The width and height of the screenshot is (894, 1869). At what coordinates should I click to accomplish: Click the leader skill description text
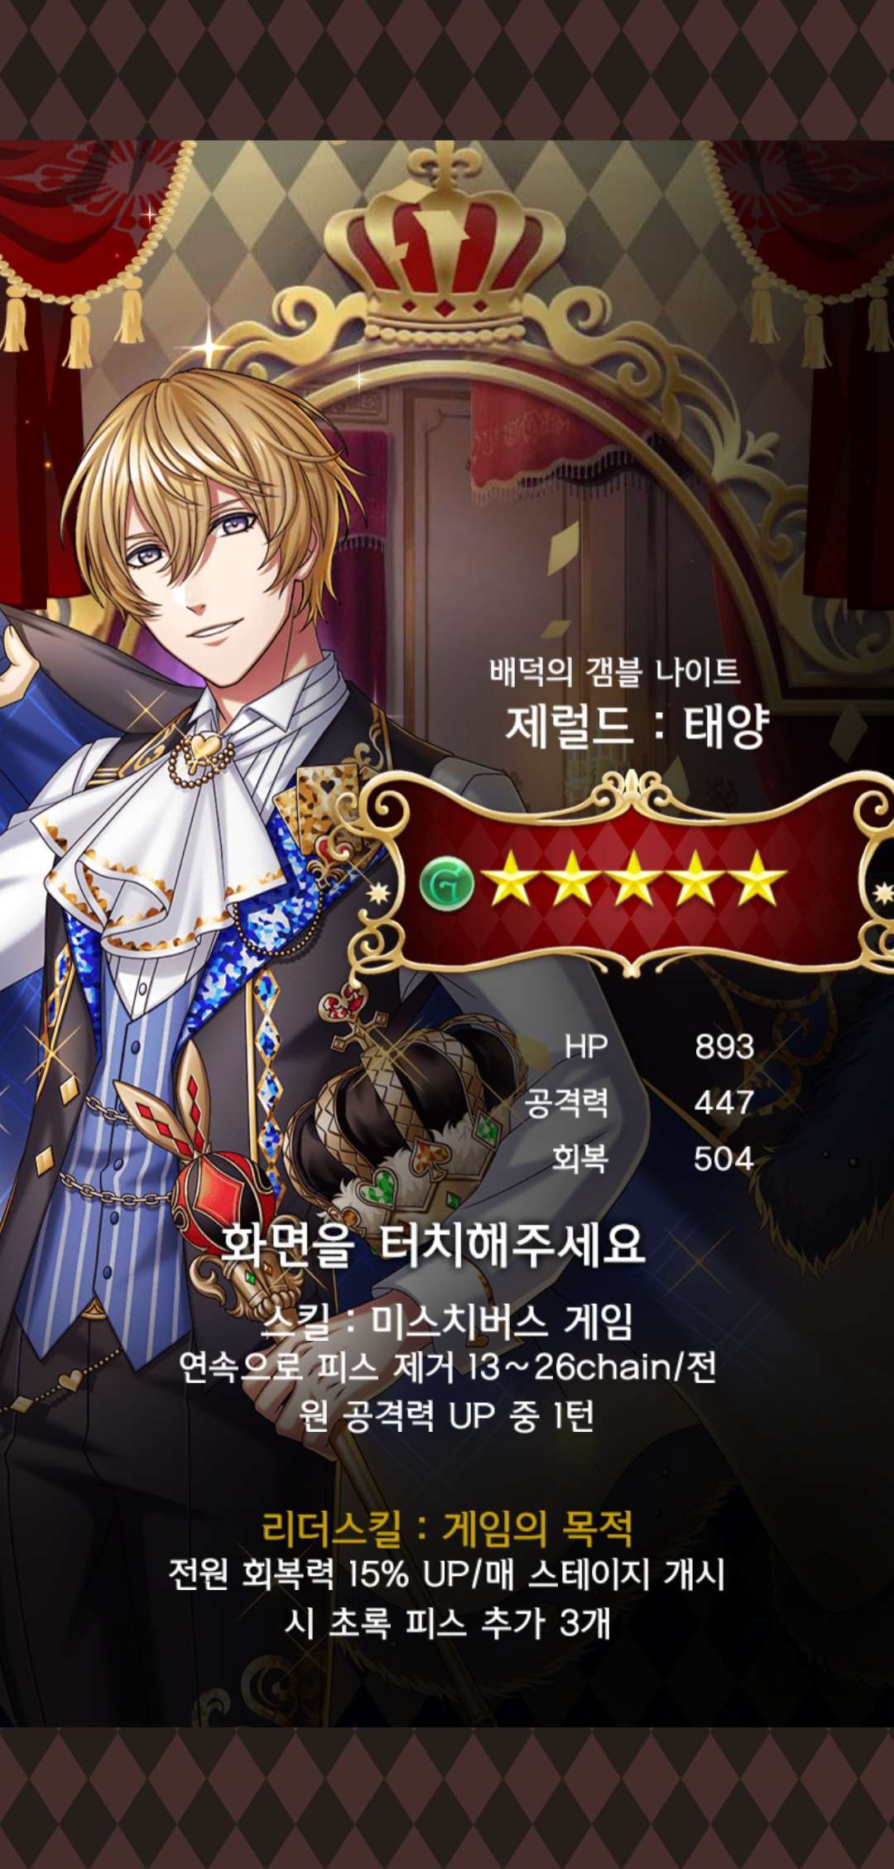point(447,1598)
